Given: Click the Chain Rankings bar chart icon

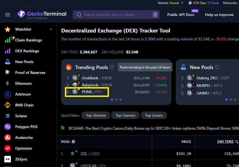Looking at the screenshot, I should click(8, 40).
